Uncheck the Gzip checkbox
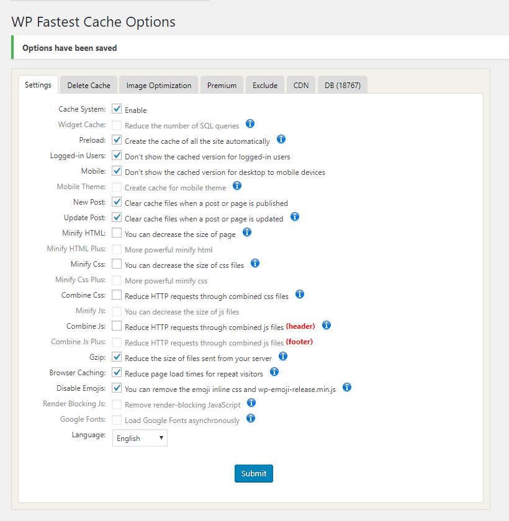The image size is (509, 521). pyautogui.click(x=117, y=357)
